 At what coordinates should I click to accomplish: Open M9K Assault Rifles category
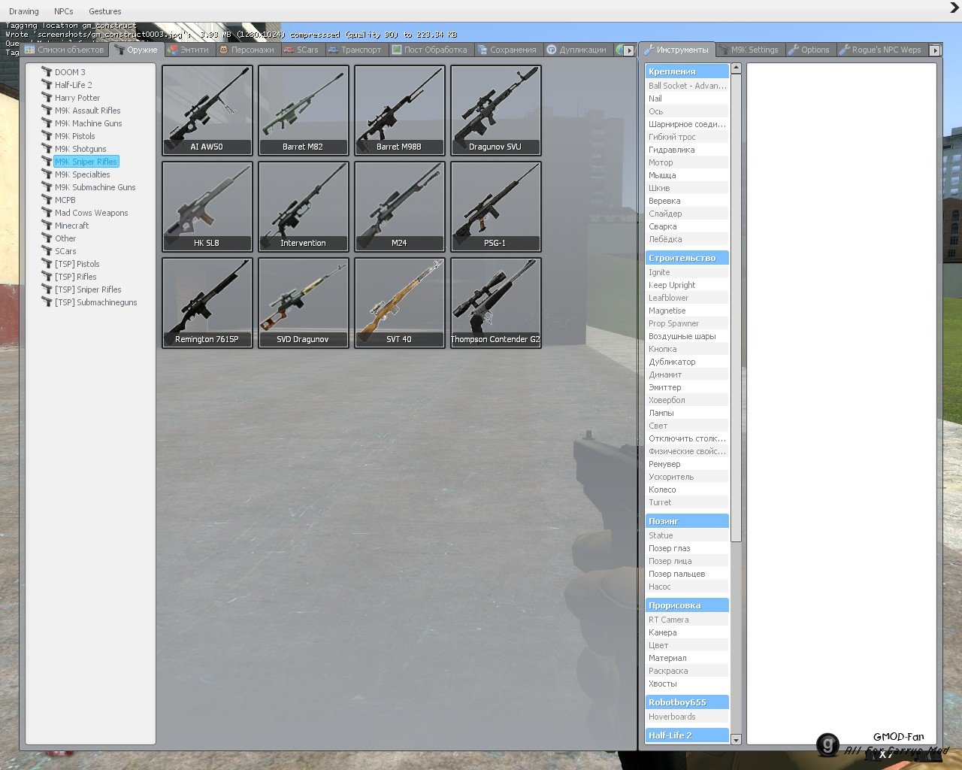[88, 111]
